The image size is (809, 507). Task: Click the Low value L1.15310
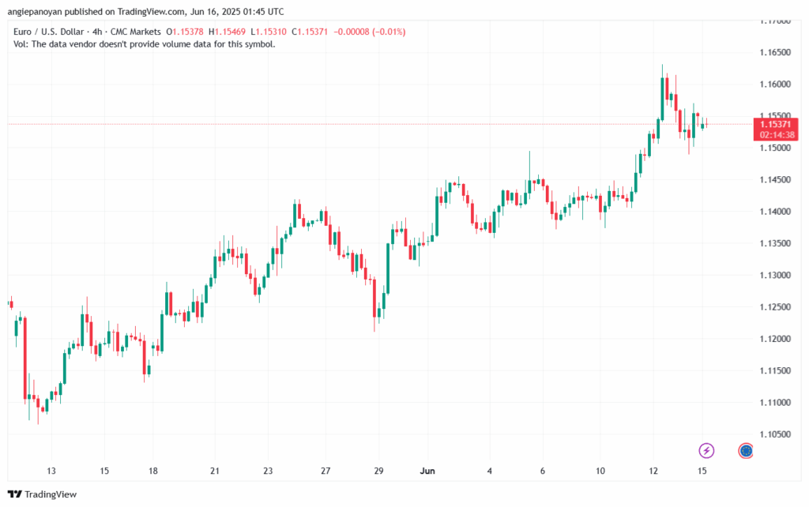pos(269,32)
